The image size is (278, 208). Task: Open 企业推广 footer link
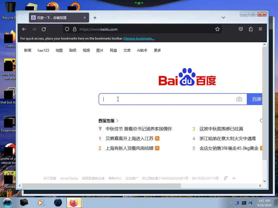132,178
